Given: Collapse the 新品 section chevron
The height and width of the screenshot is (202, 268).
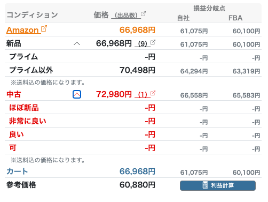Looking at the screenshot, I should tap(77, 43).
